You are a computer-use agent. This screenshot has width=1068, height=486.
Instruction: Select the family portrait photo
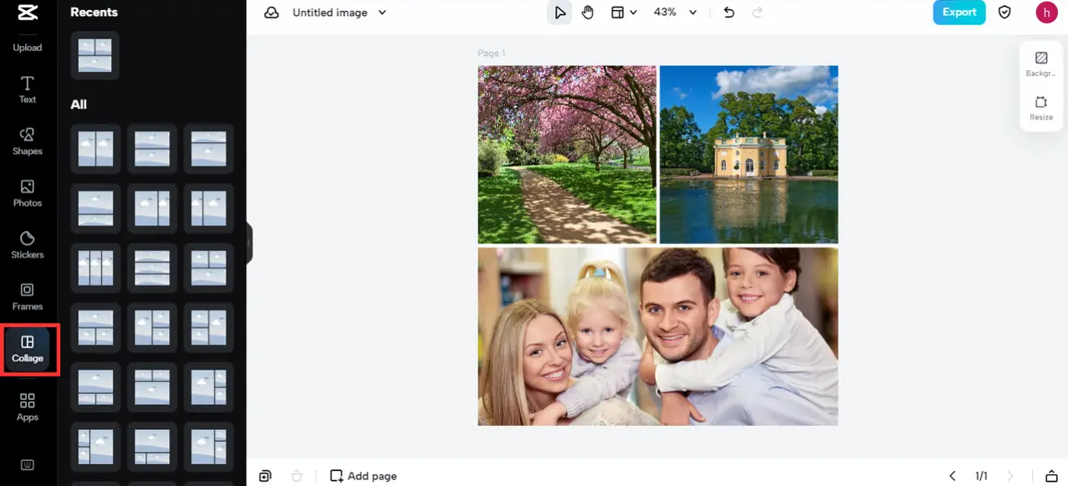click(x=658, y=336)
